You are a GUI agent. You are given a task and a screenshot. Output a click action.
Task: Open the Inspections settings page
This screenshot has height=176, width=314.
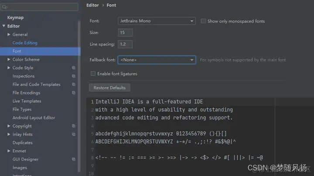[x=24, y=76]
